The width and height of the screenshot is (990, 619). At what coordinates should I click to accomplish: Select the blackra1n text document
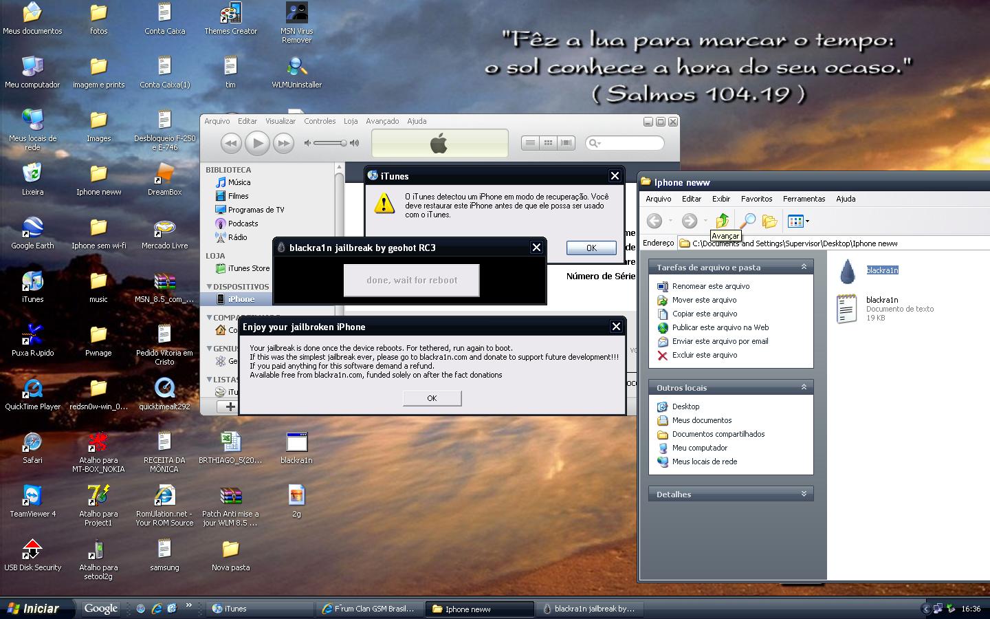(885, 309)
